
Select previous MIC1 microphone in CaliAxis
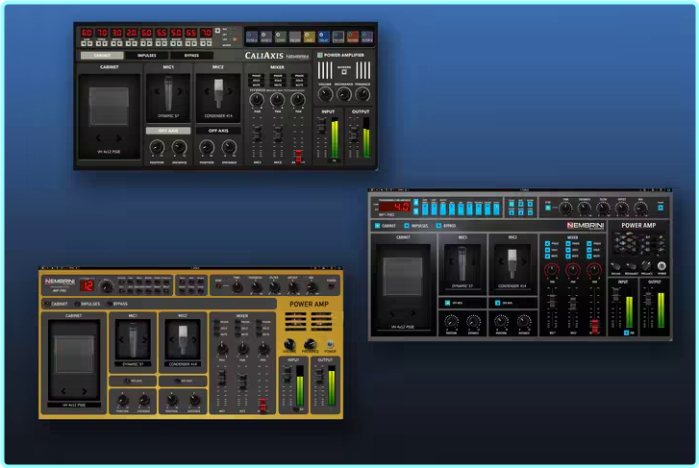coord(157,91)
